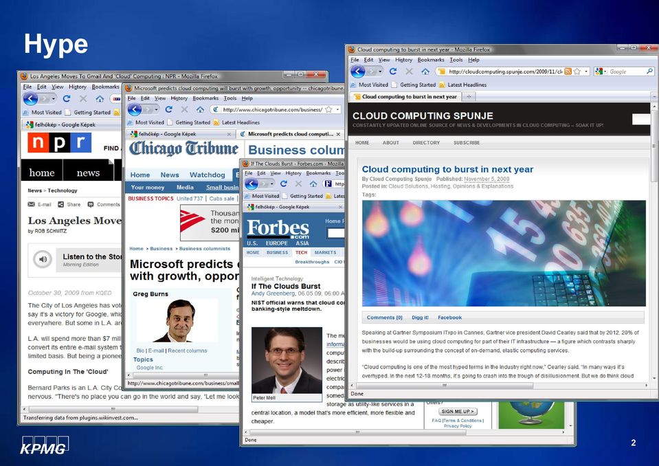
Task: Open Comments on the NPR article
Action: 104,205
